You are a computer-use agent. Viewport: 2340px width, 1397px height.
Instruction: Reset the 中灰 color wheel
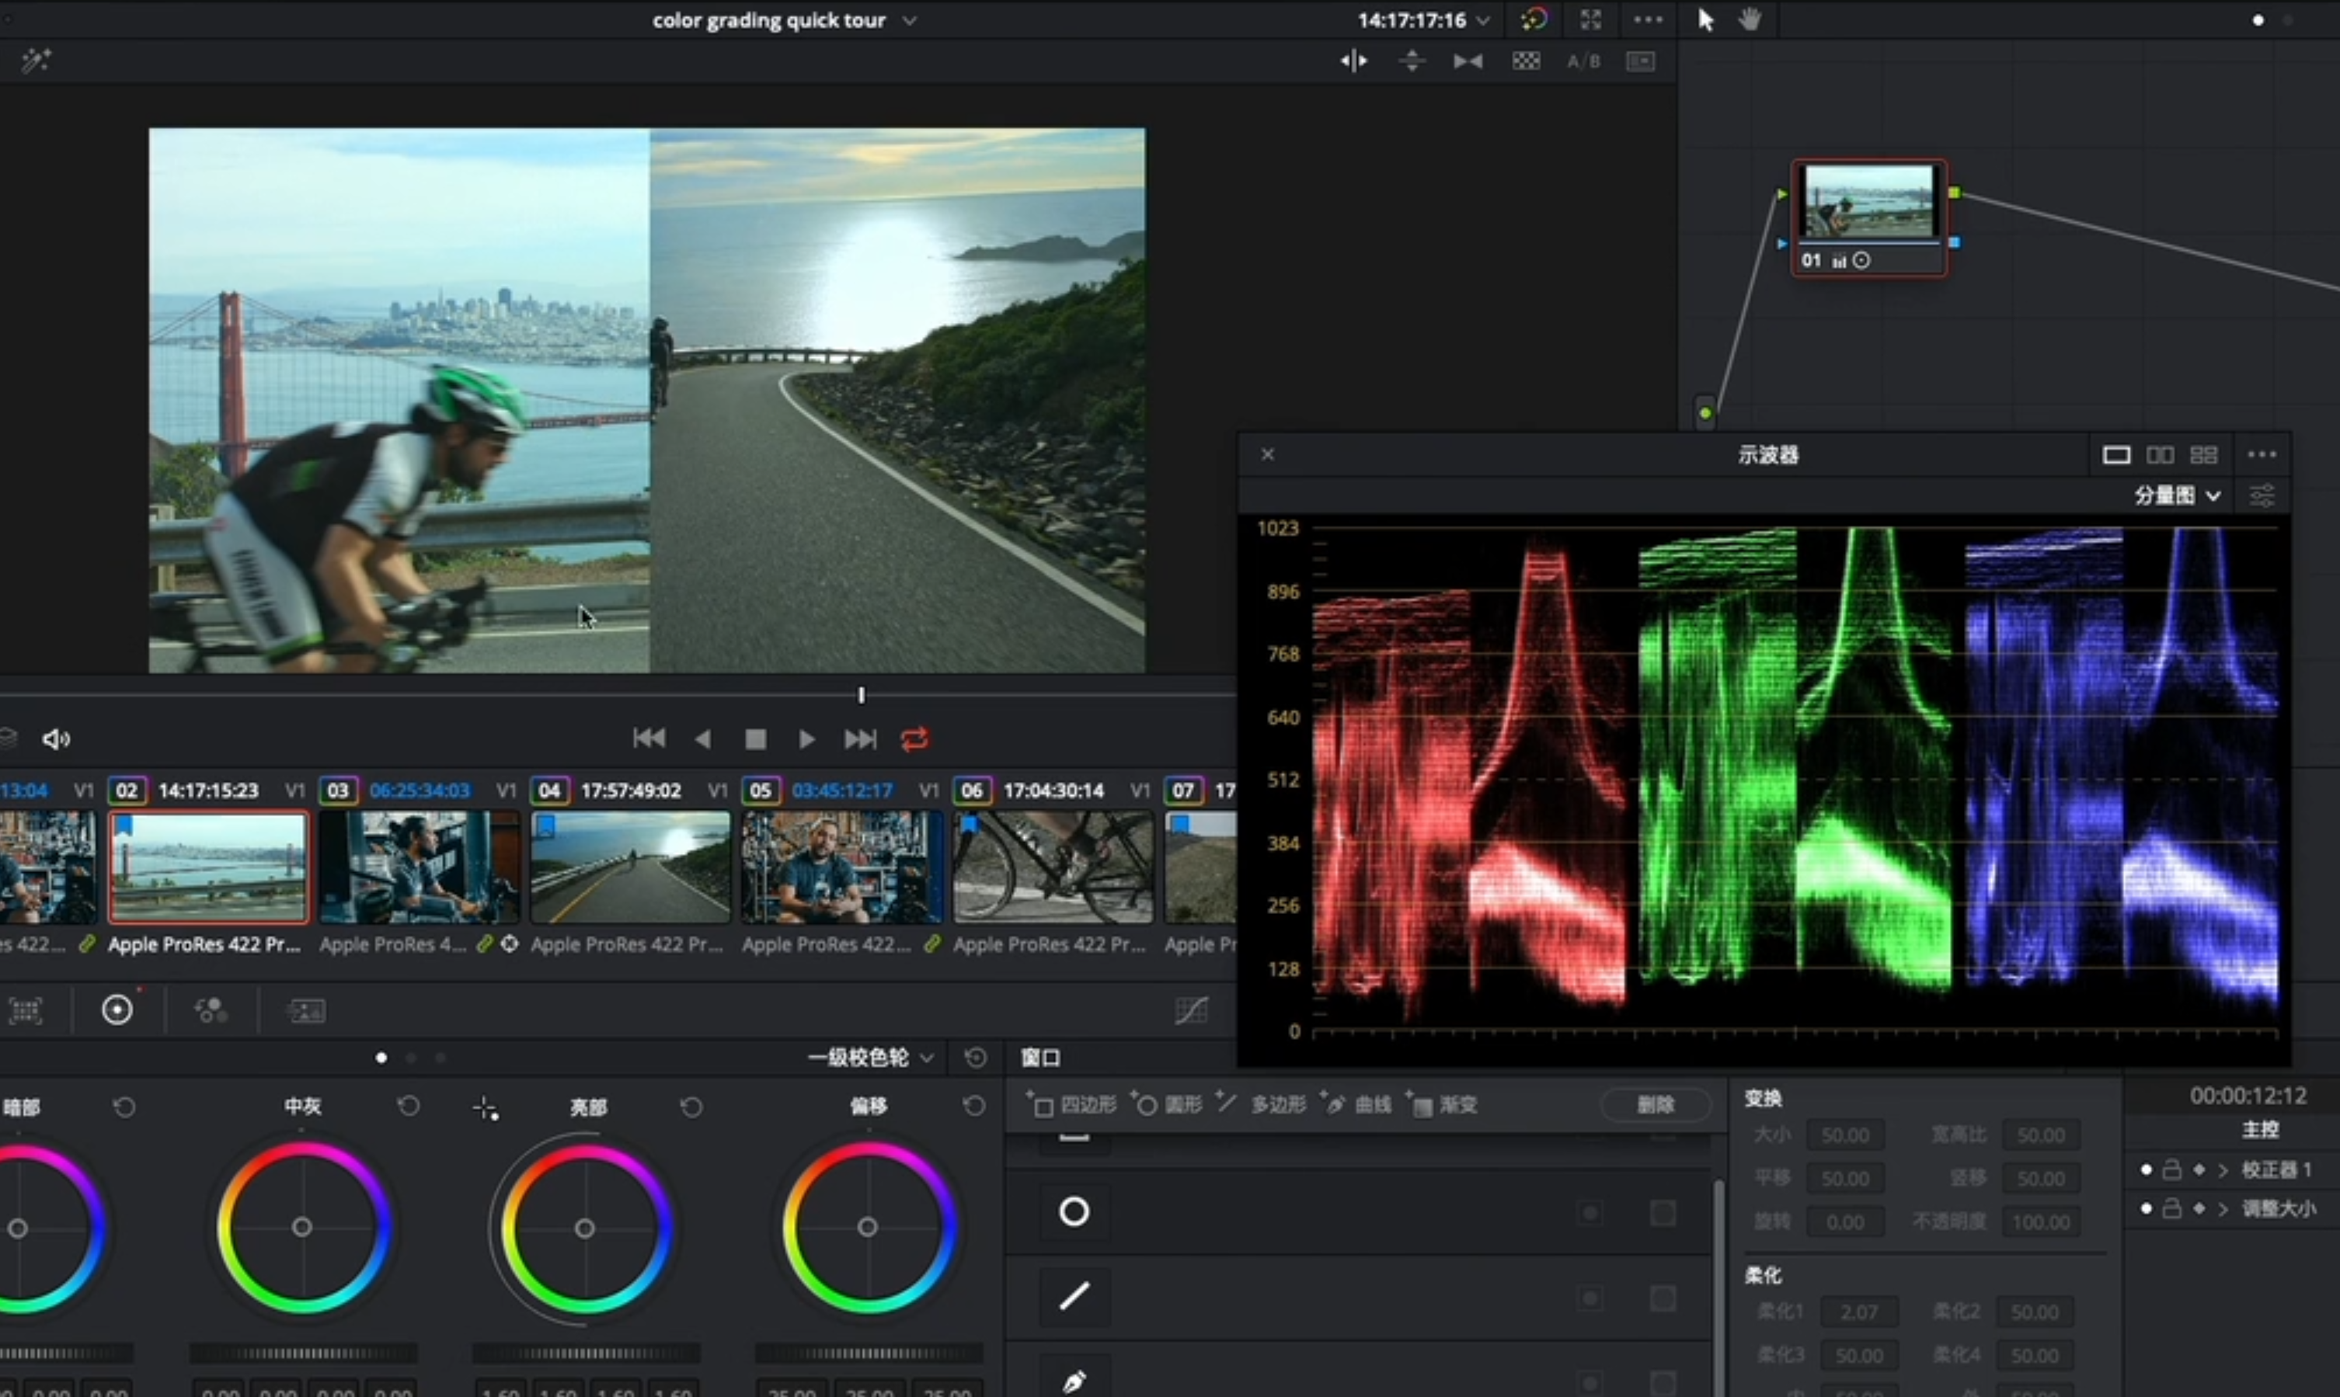(408, 1106)
